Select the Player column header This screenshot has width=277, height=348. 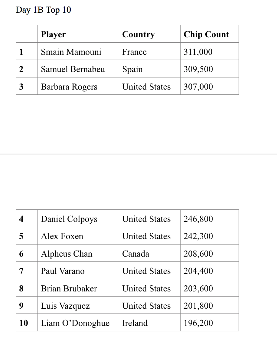[78, 34]
